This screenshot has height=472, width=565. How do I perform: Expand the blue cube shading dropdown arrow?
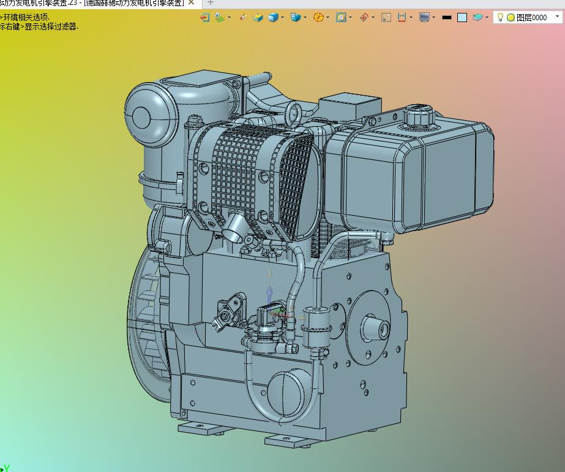(x=282, y=18)
